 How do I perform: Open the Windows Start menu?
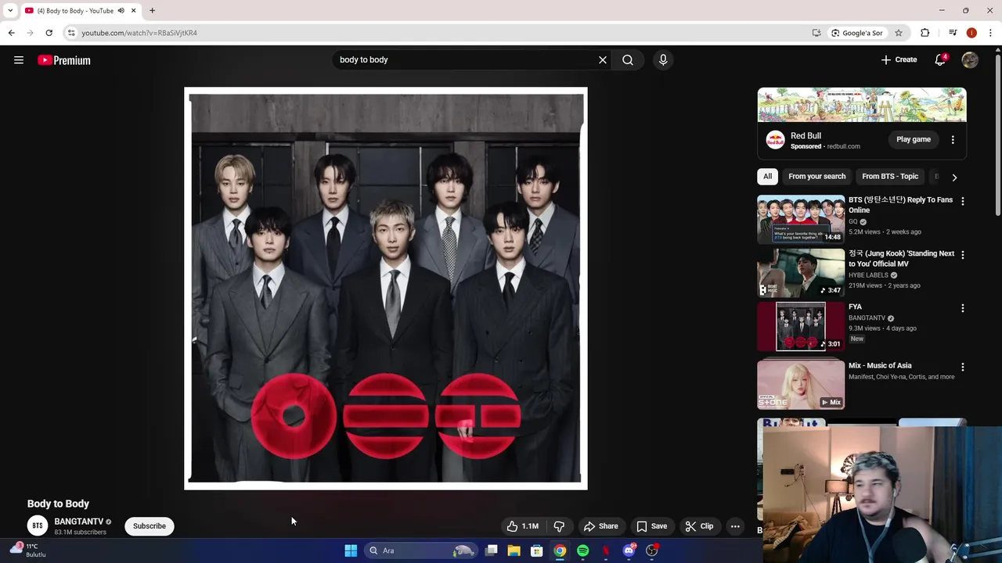pos(351,550)
